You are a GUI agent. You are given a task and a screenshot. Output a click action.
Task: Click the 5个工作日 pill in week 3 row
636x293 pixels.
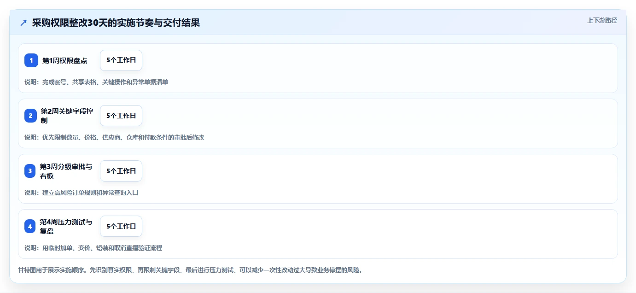click(x=121, y=171)
